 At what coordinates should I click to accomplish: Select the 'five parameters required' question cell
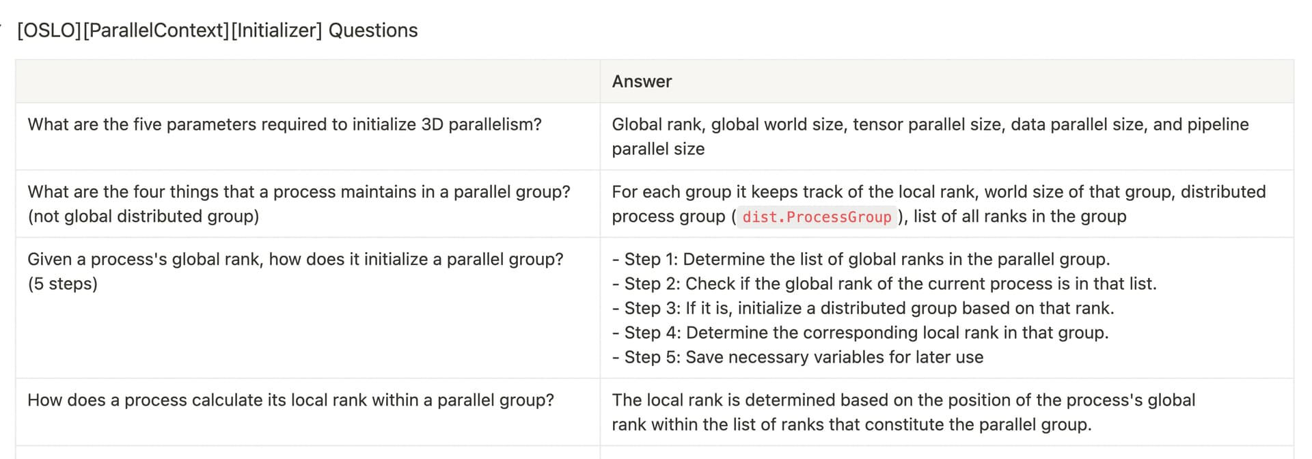[307, 137]
